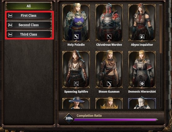Screen dimensions: 172x132
Task: Filter by First Class
Action: (29, 16)
